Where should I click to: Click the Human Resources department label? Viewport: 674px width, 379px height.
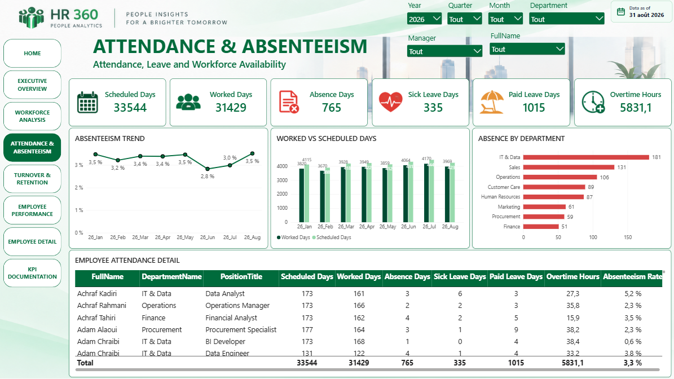500,197
